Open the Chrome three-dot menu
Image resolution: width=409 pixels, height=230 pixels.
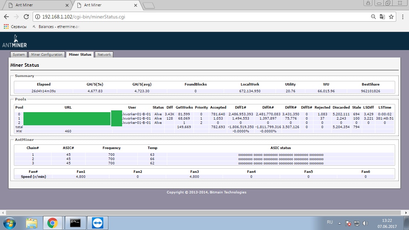(403, 17)
